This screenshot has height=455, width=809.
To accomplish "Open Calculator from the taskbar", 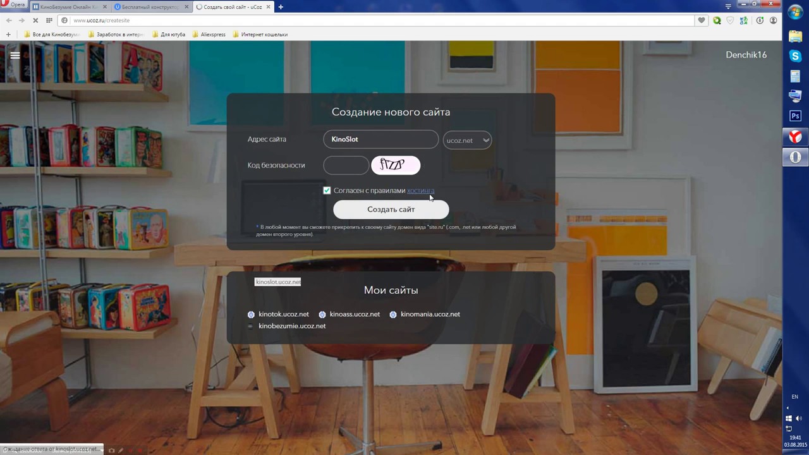I will (x=796, y=76).
